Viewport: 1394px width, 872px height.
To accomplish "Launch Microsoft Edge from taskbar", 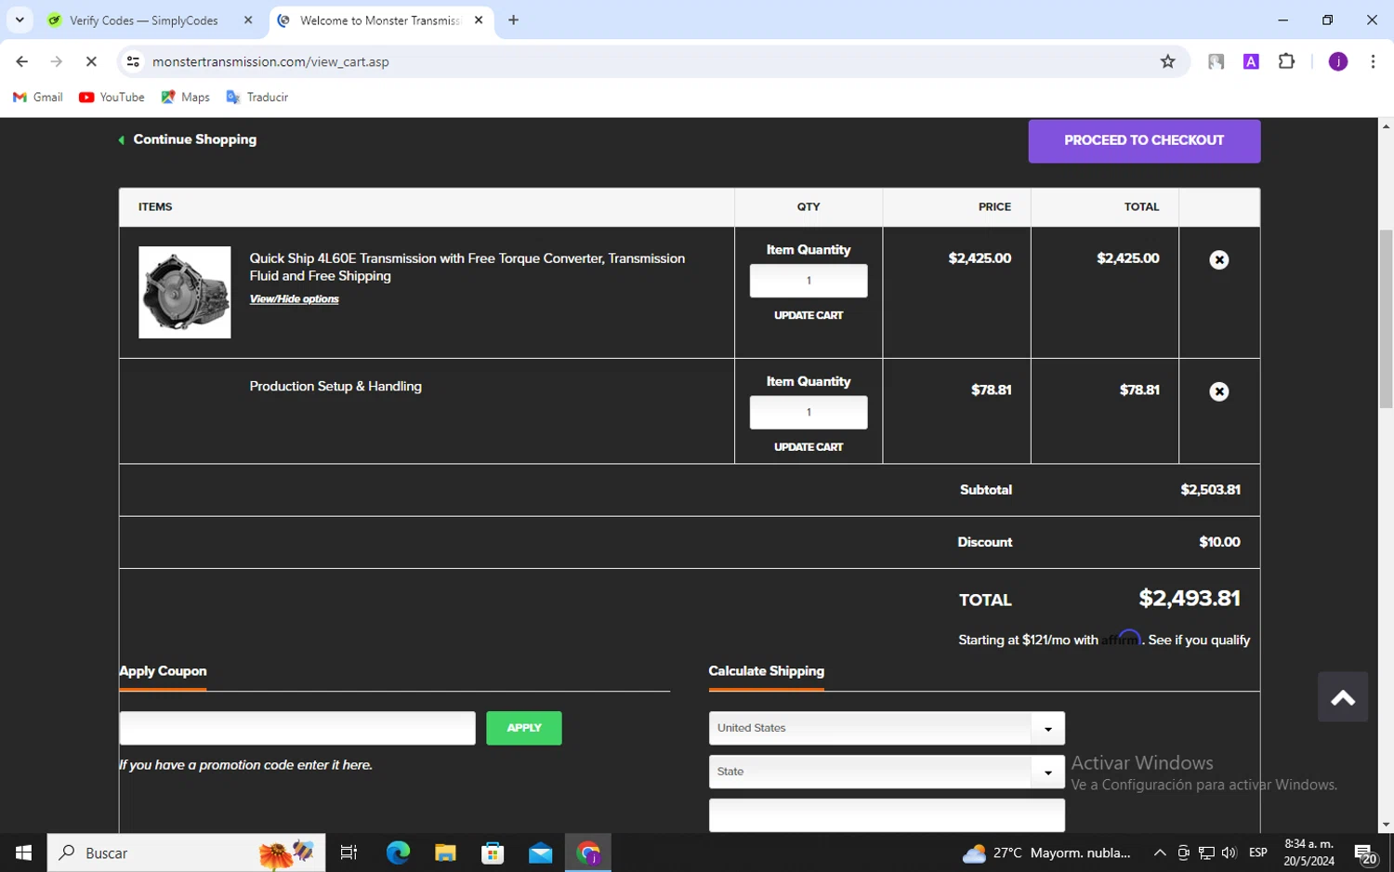I will 398,852.
